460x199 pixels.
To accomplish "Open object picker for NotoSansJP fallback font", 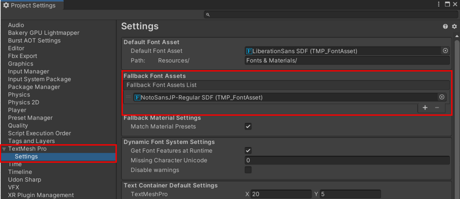I will [x=442, y=97].
